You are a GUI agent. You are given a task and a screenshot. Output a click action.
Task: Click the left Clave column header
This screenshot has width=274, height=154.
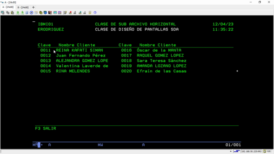44,45
